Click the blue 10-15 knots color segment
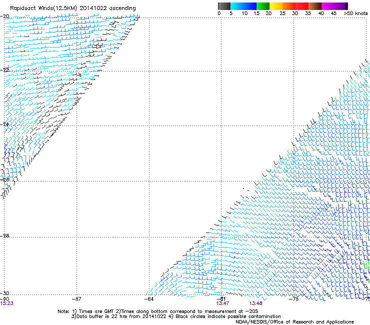Screen dimensions: 370x325 click(250, 6)
